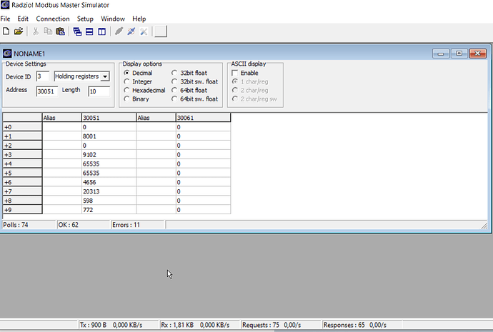Click the Length input field

[x=99, y=91]
